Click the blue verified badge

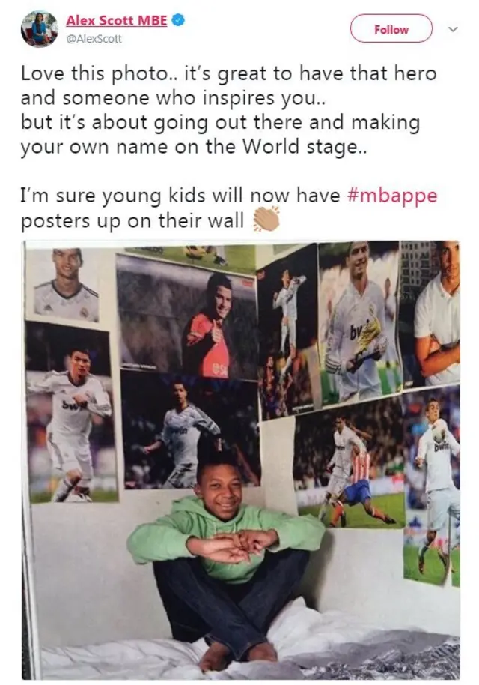point(178,20)
